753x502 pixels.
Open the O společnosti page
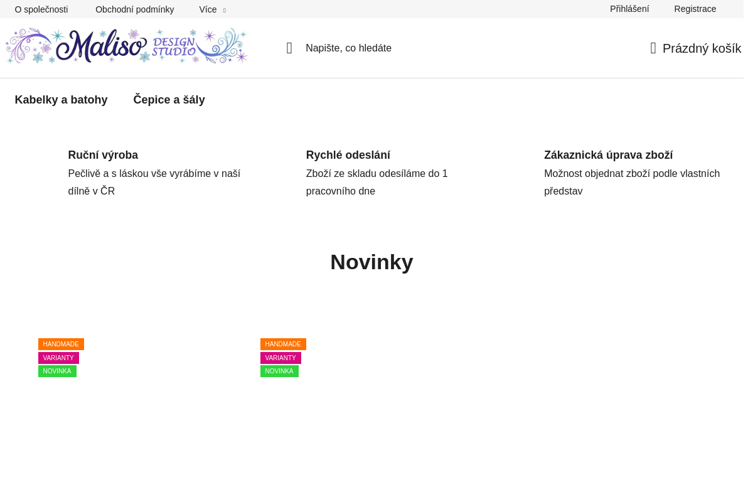point(41,9)
